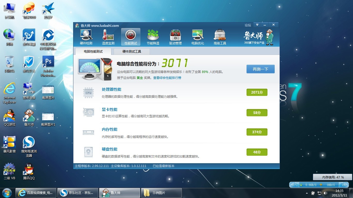This screenshot has height=198, width=353.
Task: Click the 再测一下 retest button
Action: tap(260, 69)
